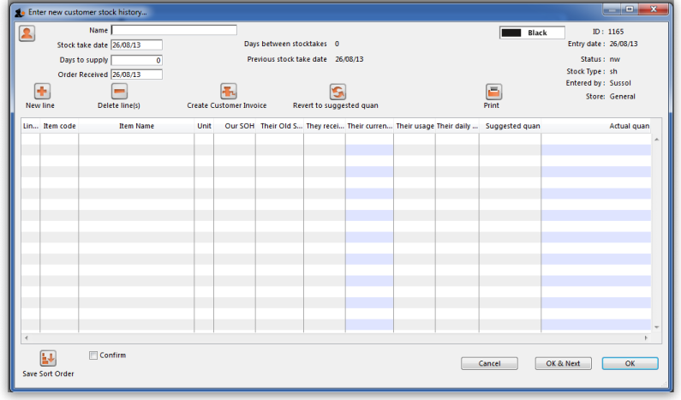Click the Create Customer Invoice icon
The height and width of the screenshot is (400, 681).
[229, 91]
